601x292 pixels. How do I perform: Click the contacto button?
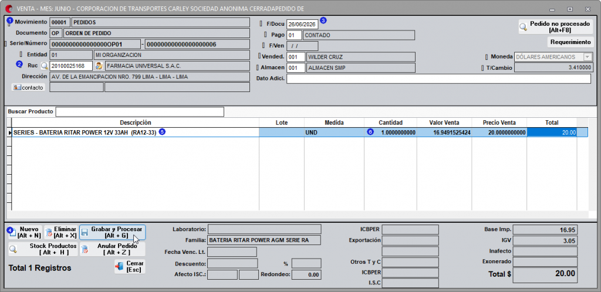point(29,87)
